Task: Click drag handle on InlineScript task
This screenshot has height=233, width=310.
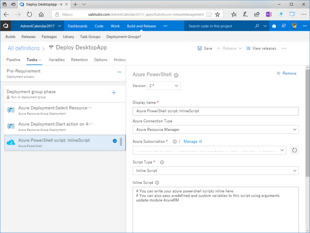Action: click(121, 142)
